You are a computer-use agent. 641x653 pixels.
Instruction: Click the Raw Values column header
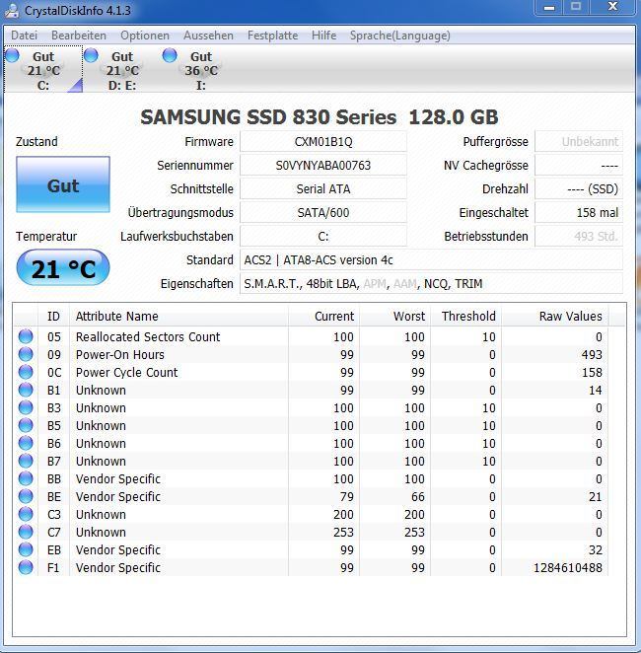click(555, 316)
